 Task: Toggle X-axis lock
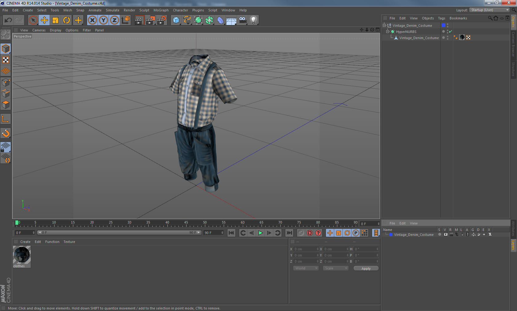tap(92, 20)
